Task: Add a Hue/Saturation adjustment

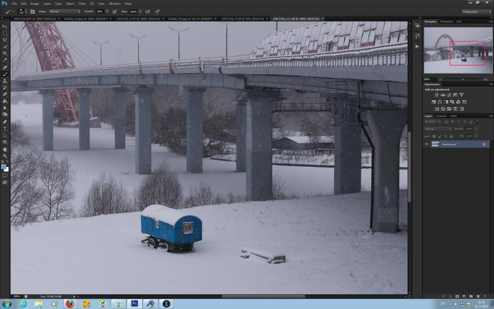Action: 434,102
